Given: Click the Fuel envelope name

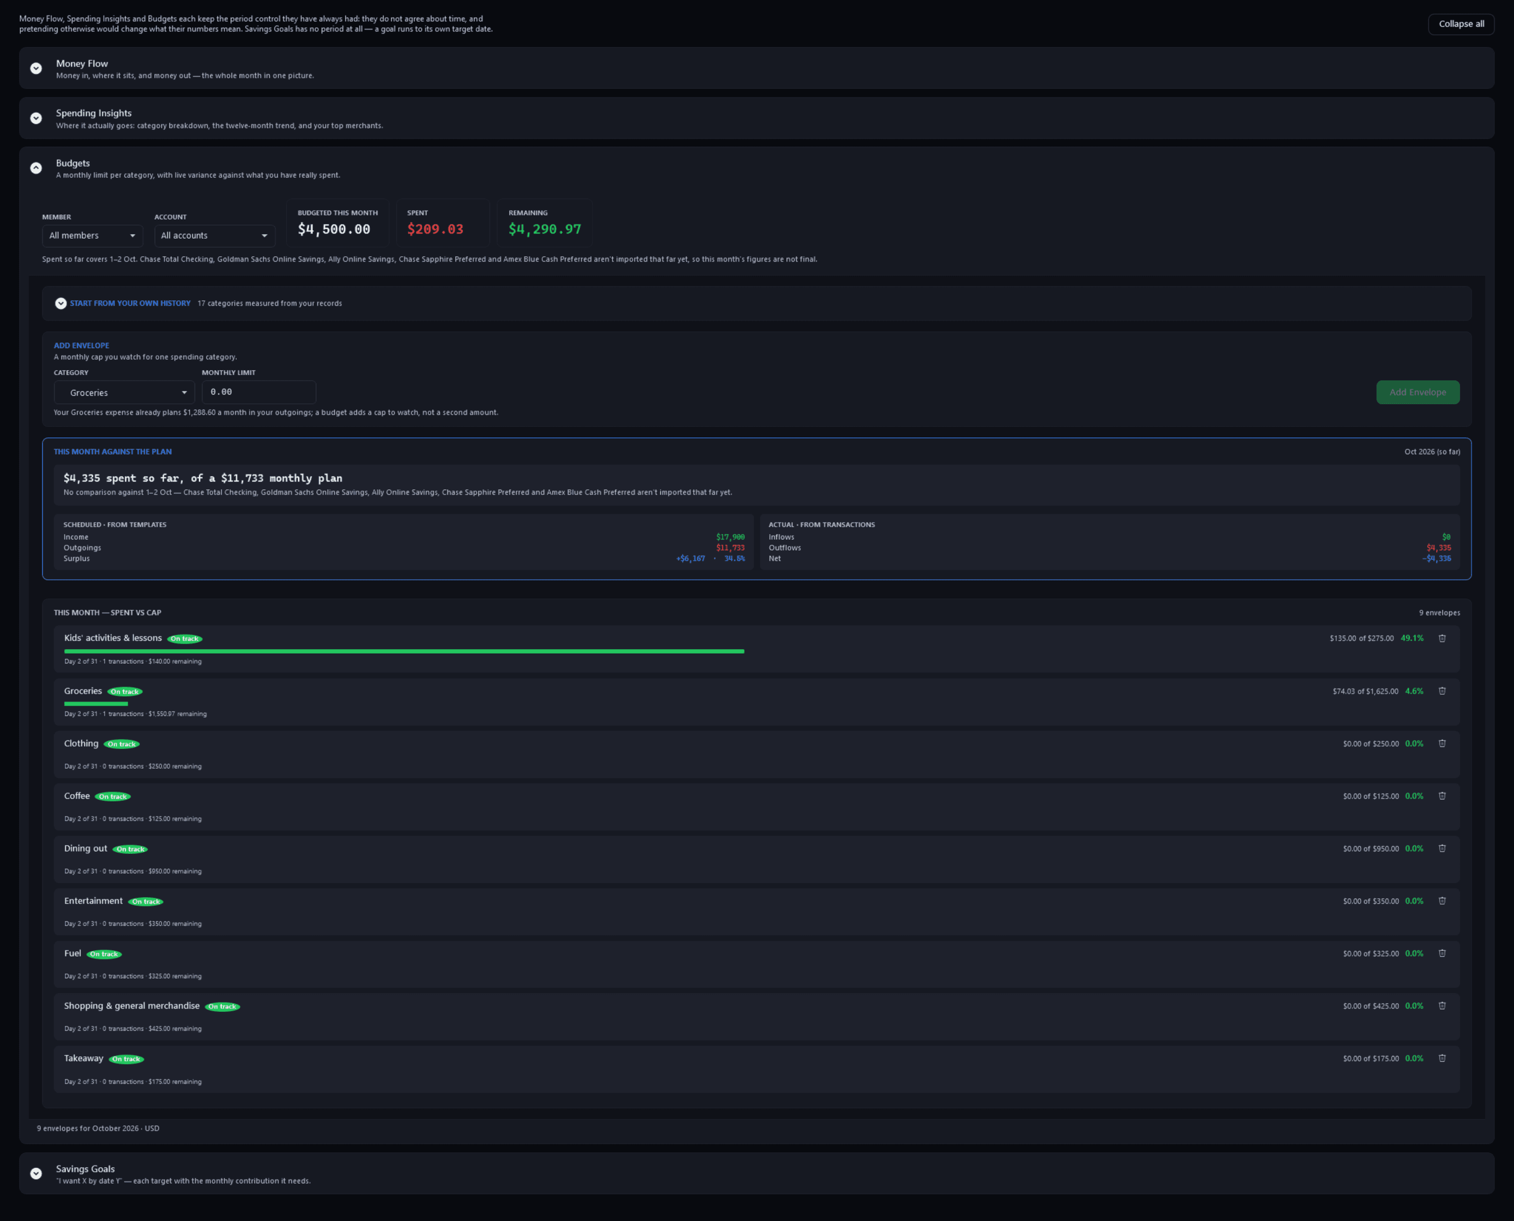Looking at the screenshot, I should [72, 953].
